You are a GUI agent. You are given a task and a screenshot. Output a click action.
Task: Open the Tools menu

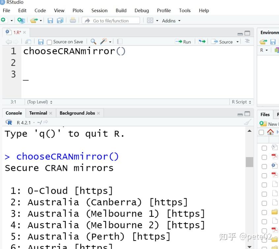click(x=185, y=11)
